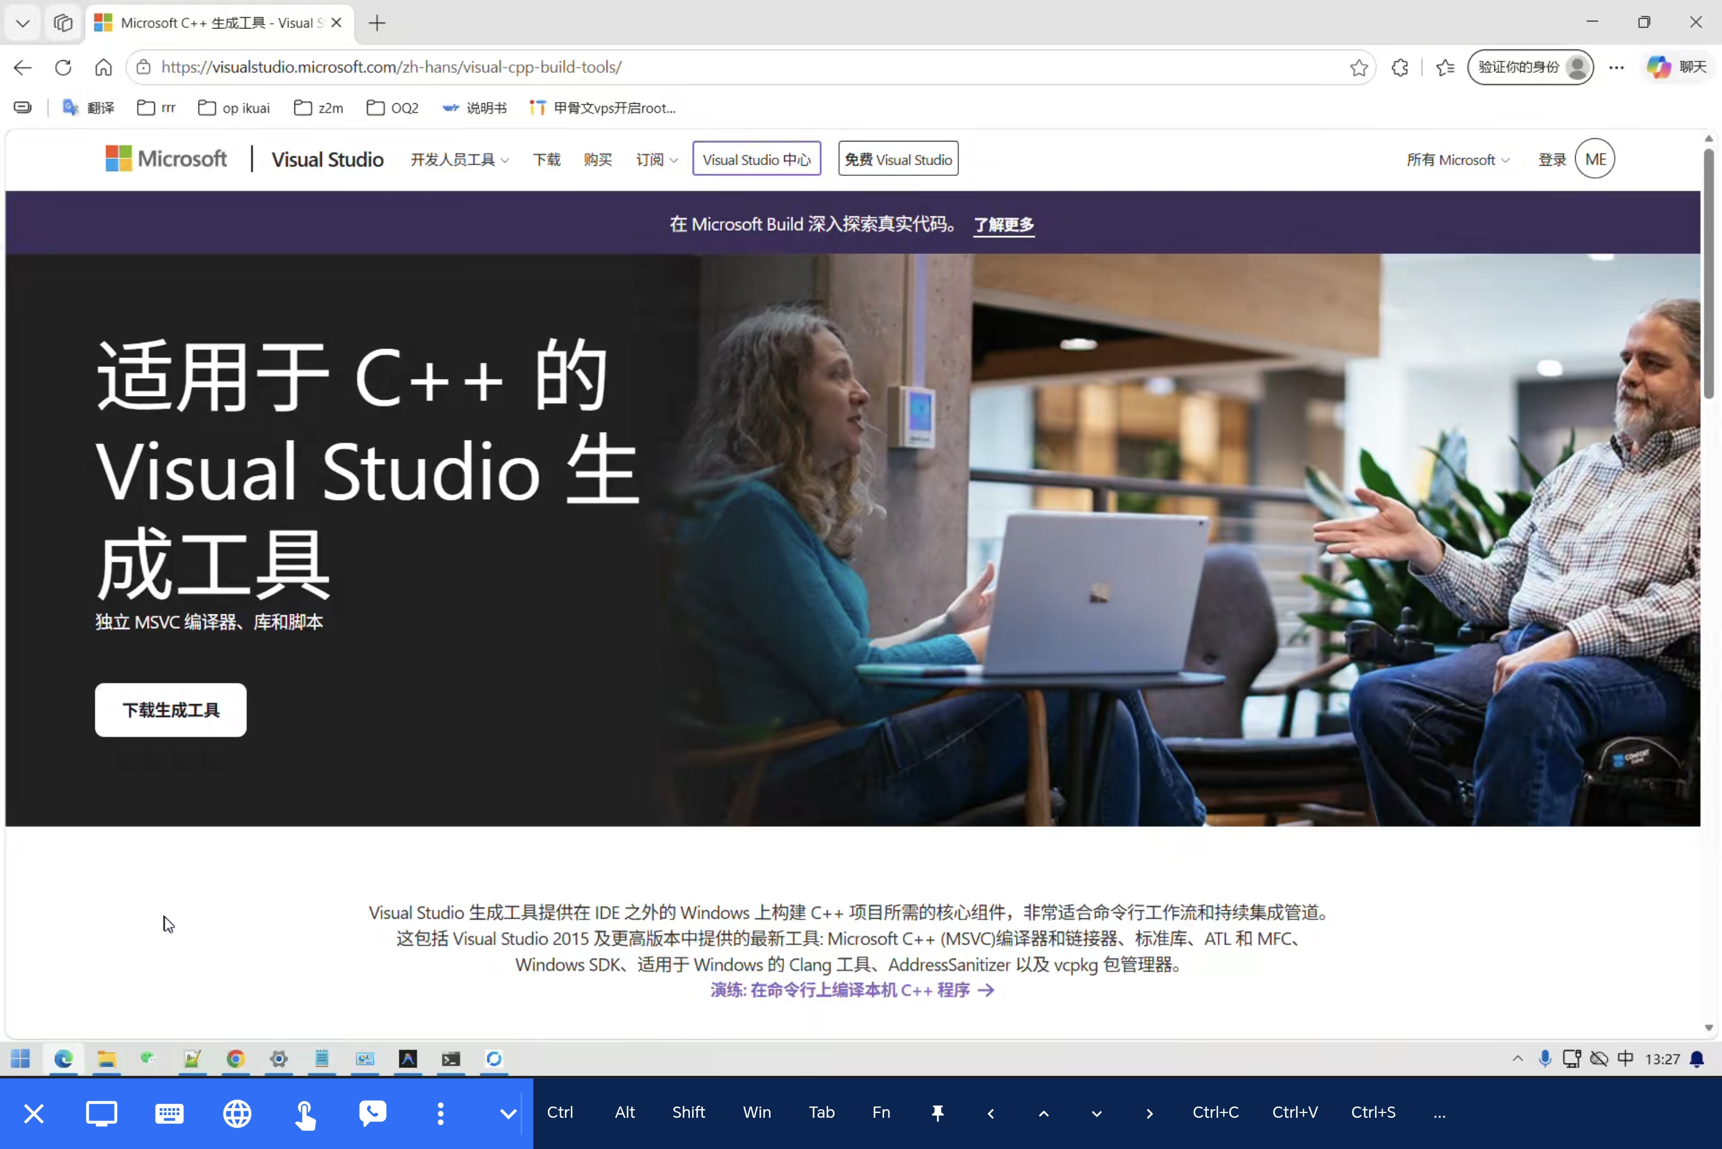Open Edge settings and more menu
The height and width of the screenshot is (1149, 1722).
point(1617,67)
